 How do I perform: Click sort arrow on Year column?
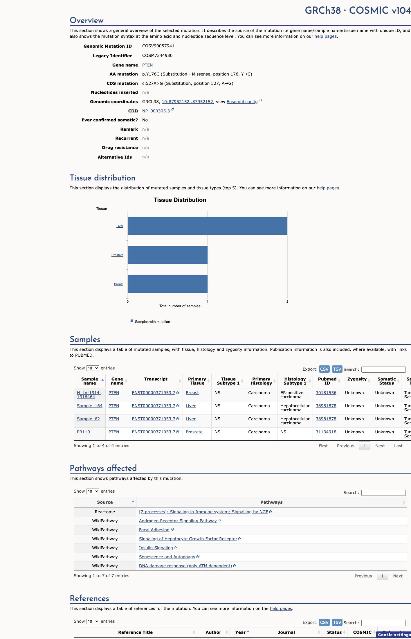coord(248,631)
